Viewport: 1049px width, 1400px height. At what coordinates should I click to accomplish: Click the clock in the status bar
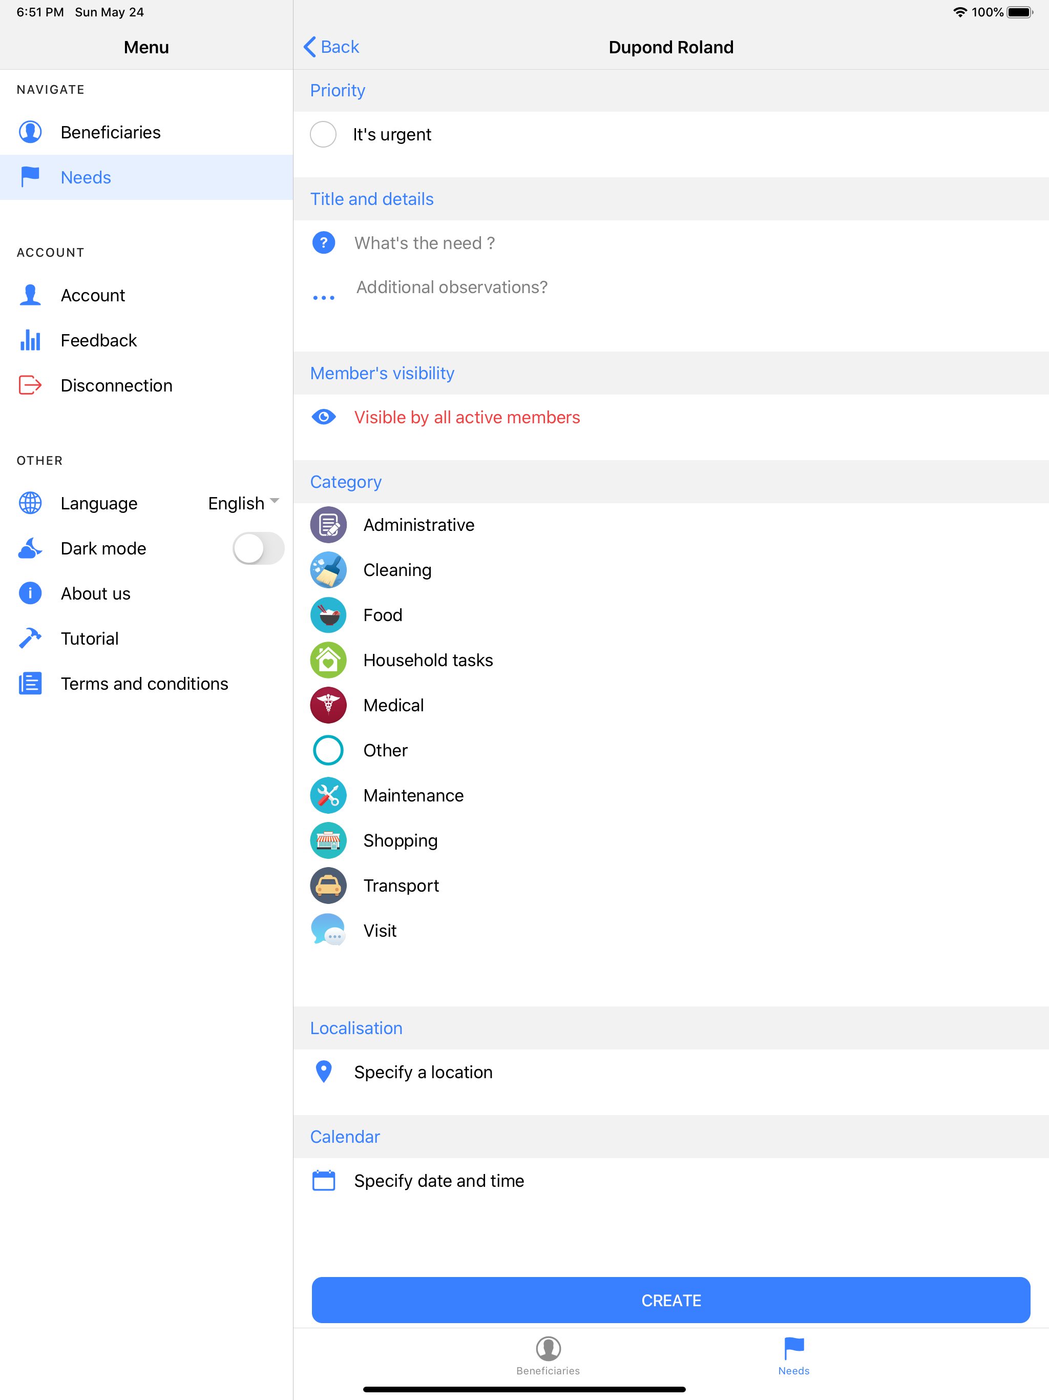(x=40, y=12)
